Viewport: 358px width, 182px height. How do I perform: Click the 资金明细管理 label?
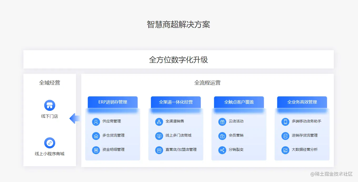click(x=114, y=150)
